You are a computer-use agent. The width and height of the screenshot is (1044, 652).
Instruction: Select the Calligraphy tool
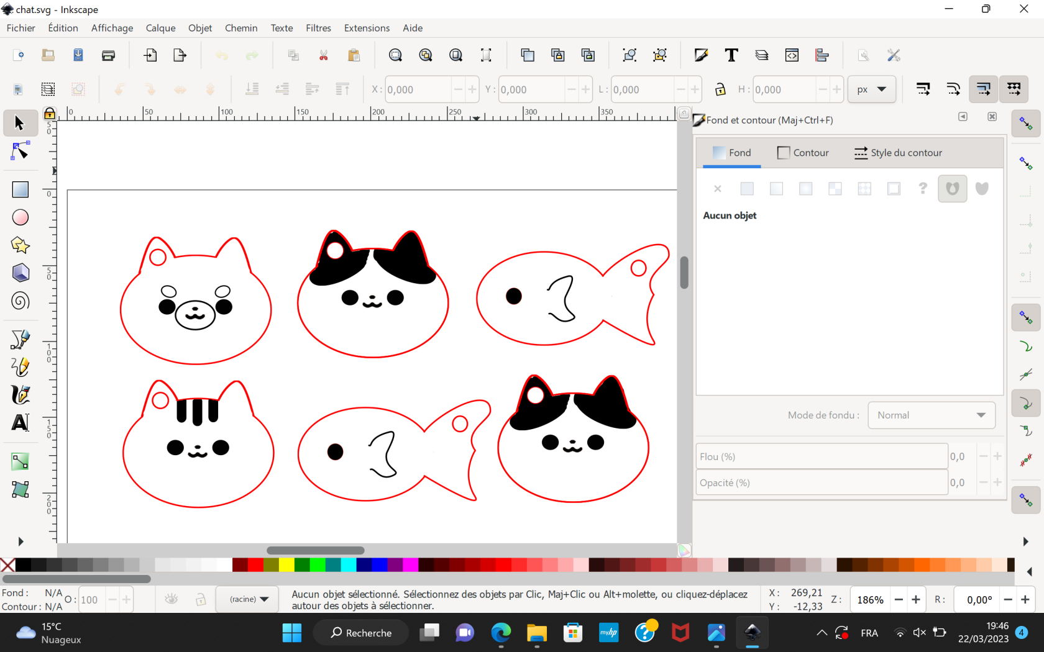(21, 395)
